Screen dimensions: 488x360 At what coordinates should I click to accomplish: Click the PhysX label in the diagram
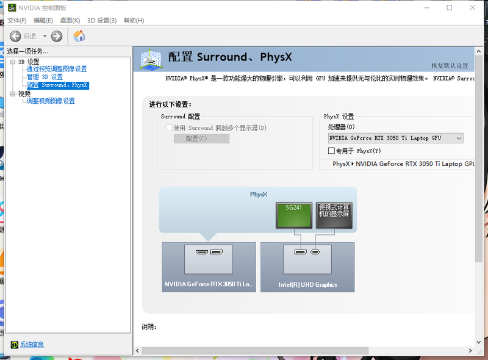(x=259, y=194)
